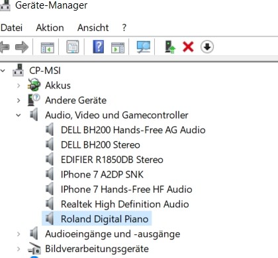Image resolution: width=278 pixels, height=258 pixels.
Task: Open the Datei menu
Action: pos(11,28)
